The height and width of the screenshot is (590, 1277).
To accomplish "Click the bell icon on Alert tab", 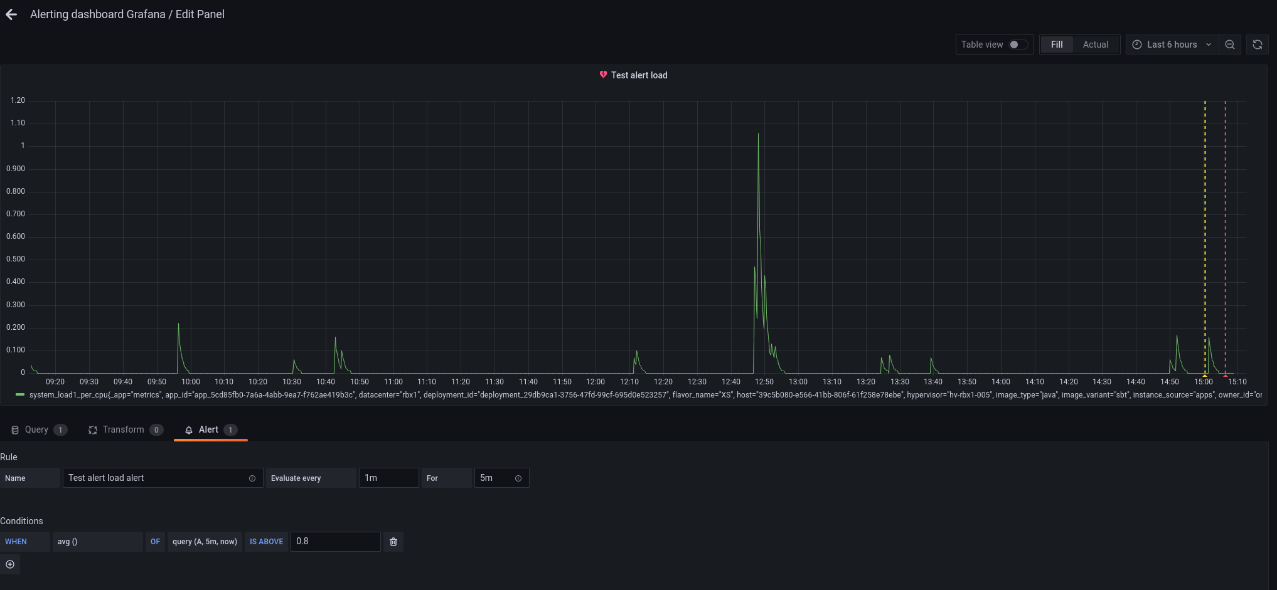I will (189, 430).
